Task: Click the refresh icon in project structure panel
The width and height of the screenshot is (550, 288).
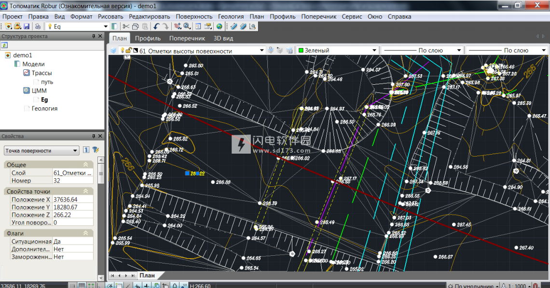Action: pos(4,45)
